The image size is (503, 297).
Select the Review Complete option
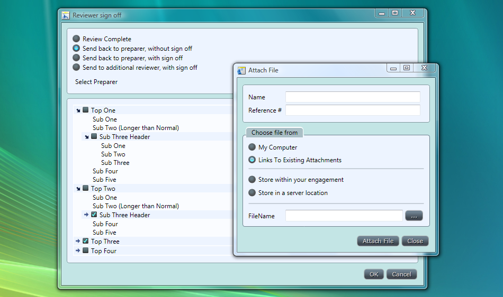[x=77, y=39]
